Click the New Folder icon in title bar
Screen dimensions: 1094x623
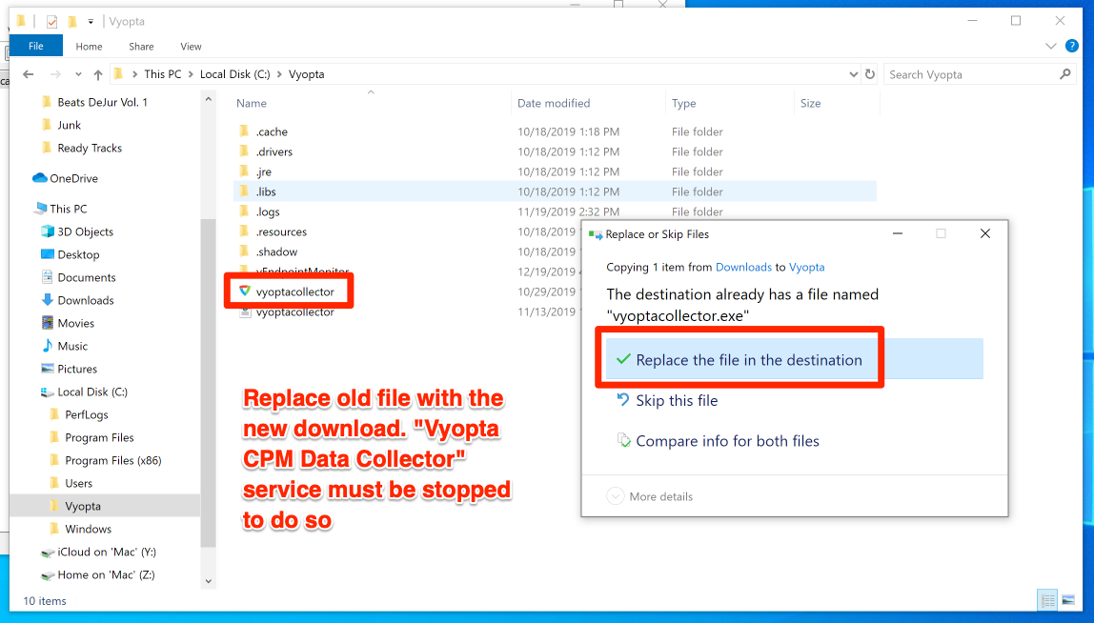[71, 22]
